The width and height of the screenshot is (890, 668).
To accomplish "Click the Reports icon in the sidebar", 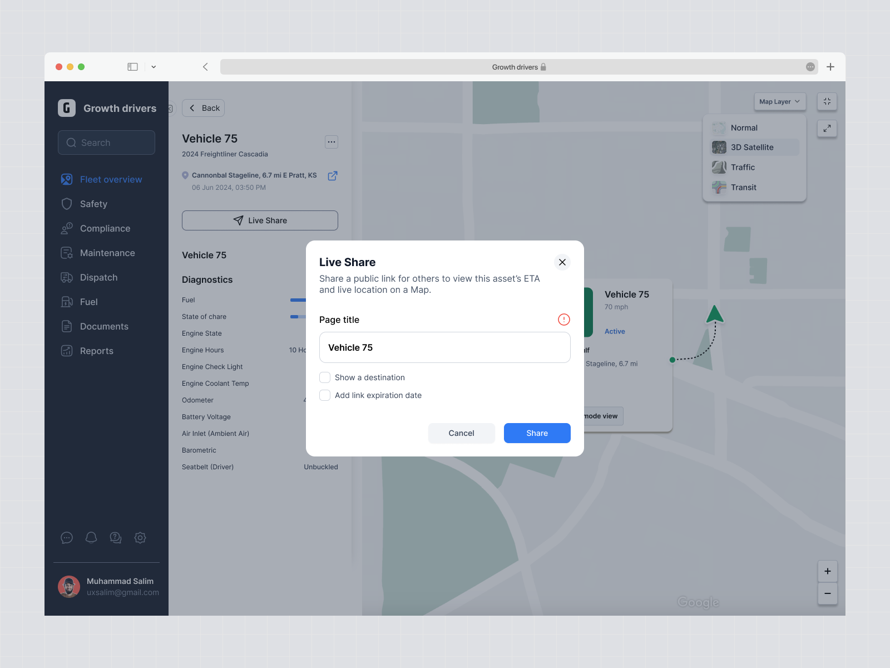I will 67,351.
